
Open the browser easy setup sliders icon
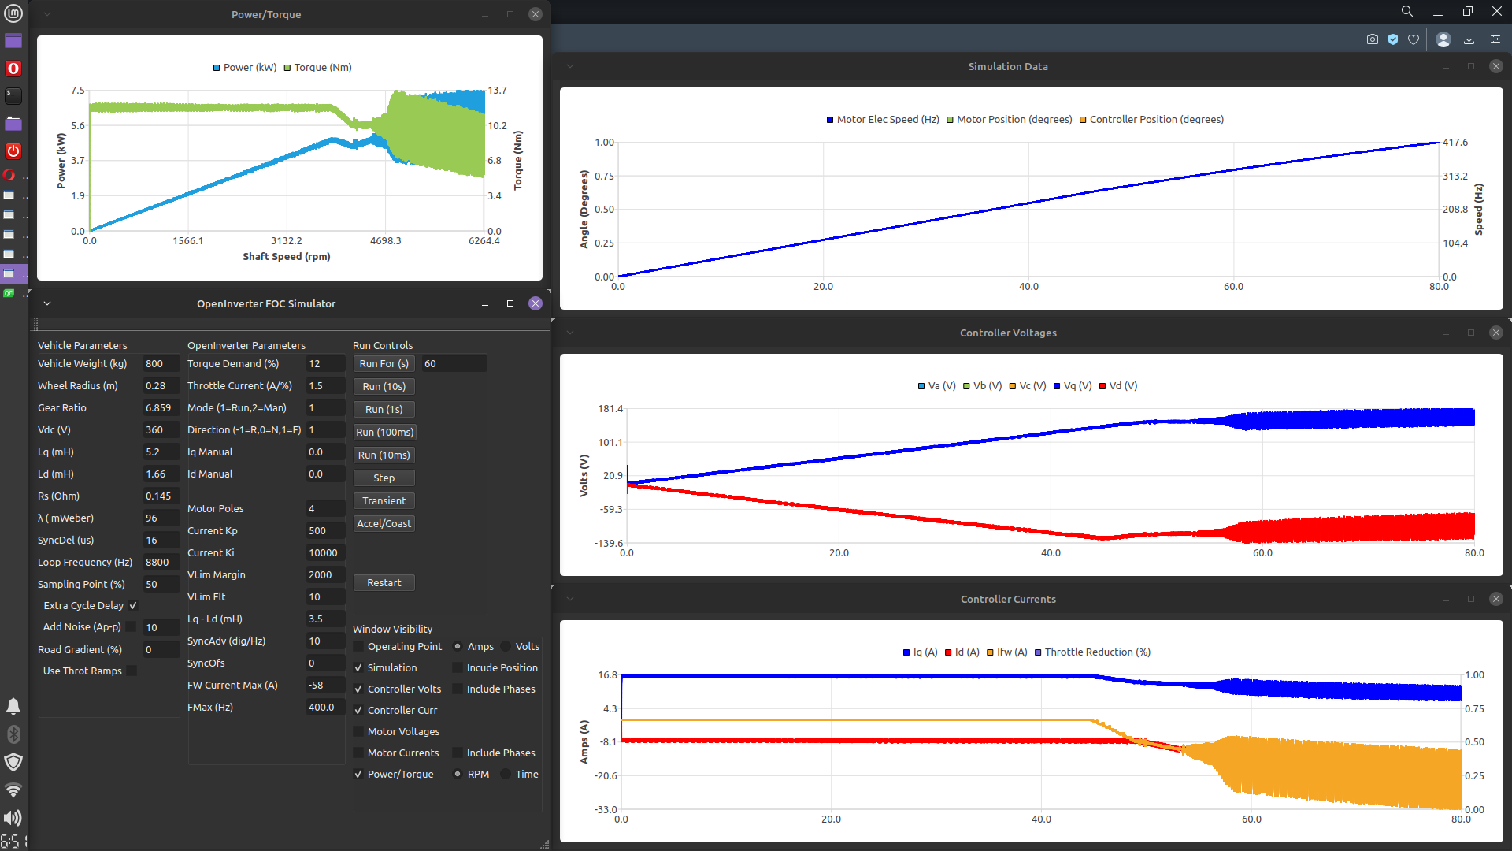[1495, 39]
